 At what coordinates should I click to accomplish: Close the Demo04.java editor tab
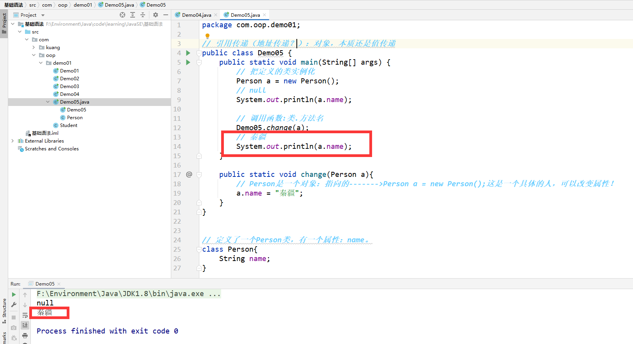pyautogui.click(x=216, y=15)
